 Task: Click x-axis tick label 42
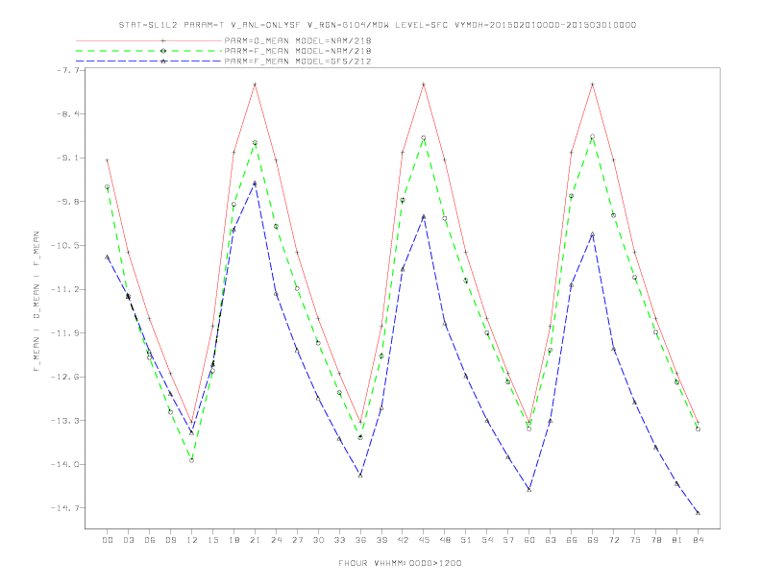point(403,540)
